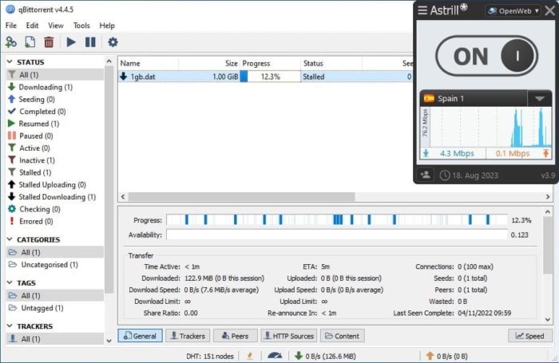Collapse the STATUS section
559x363 pixels.
(10, 61)
